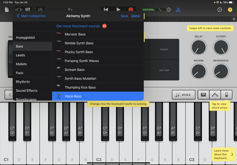Select highlighted Voice Bass sound
This screenshot has width=237, height=165.
tap(98, 96)
